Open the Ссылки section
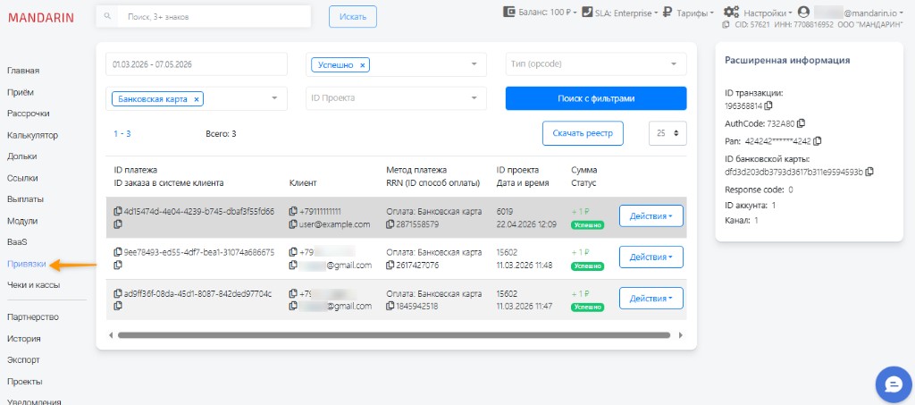This screenshot has height=405, width=915. point(23,177)
